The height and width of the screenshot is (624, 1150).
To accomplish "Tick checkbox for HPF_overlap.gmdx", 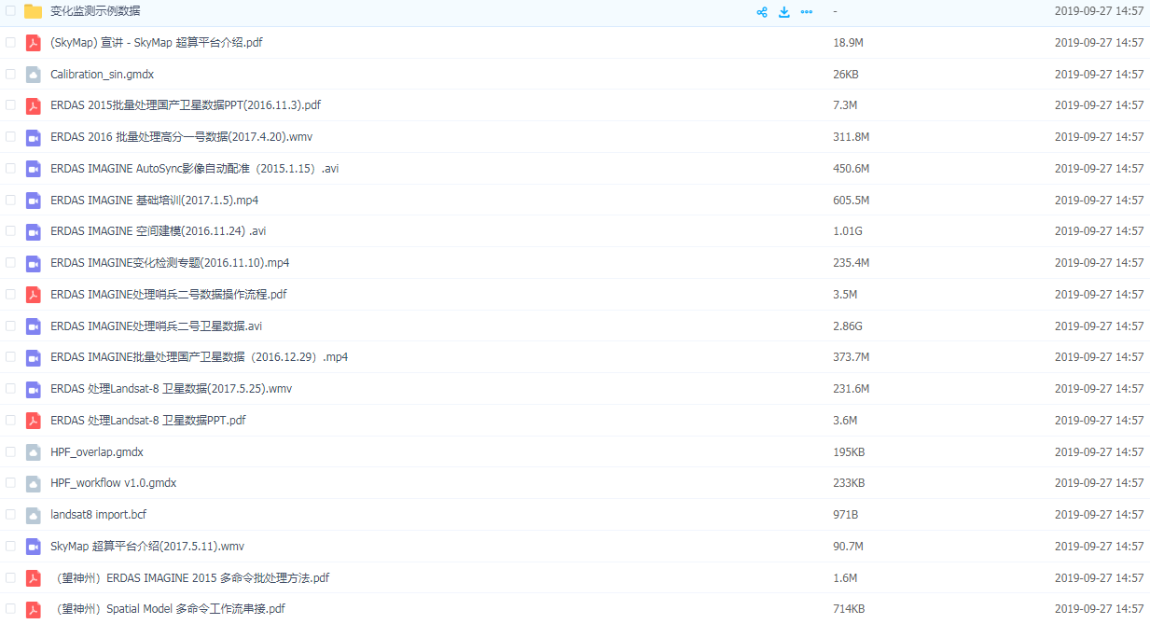I will click(10, 452).
